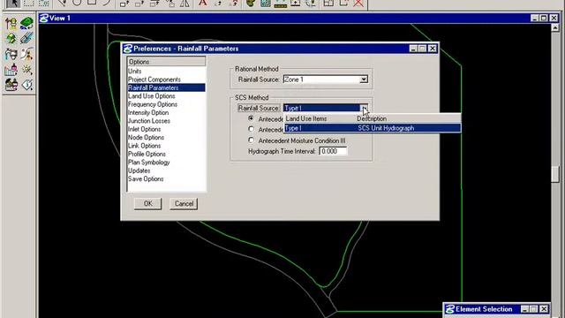The width and height of the screenshot is (565, 318).
Task: Open Project Components in options list
Action: (x=154, y=79)
